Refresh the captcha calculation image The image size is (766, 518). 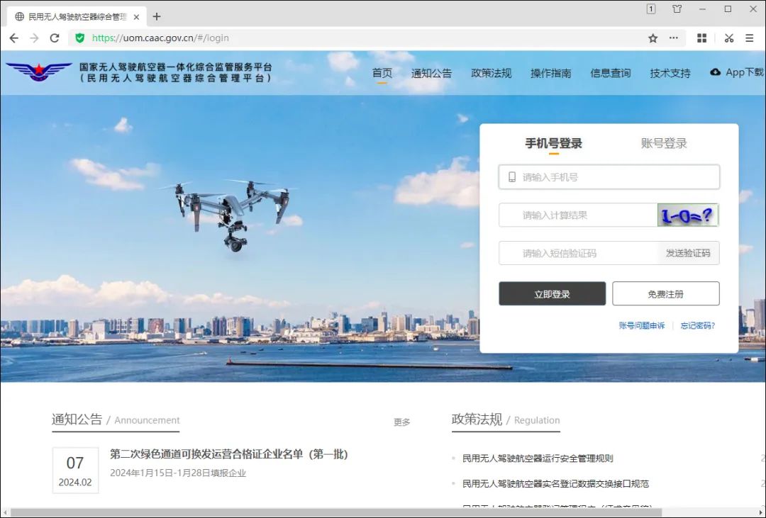[687, 215]
